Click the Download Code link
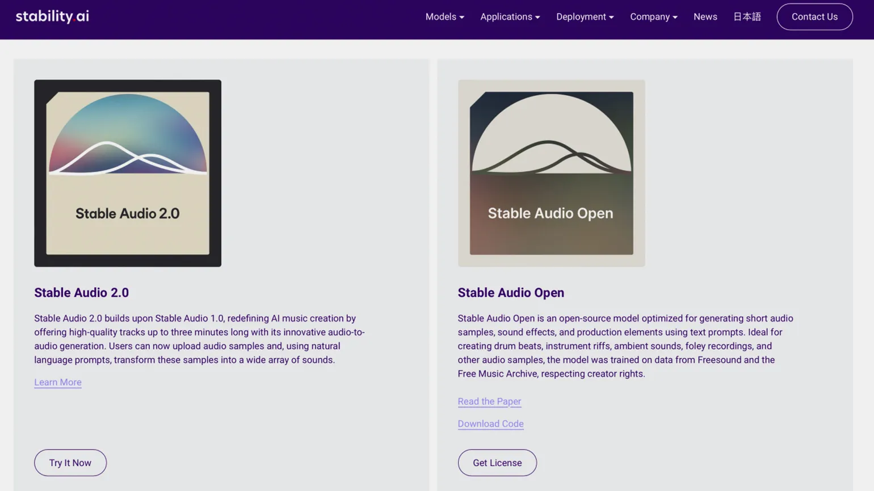Screen dimensions: 874x491 coord(490,424)
